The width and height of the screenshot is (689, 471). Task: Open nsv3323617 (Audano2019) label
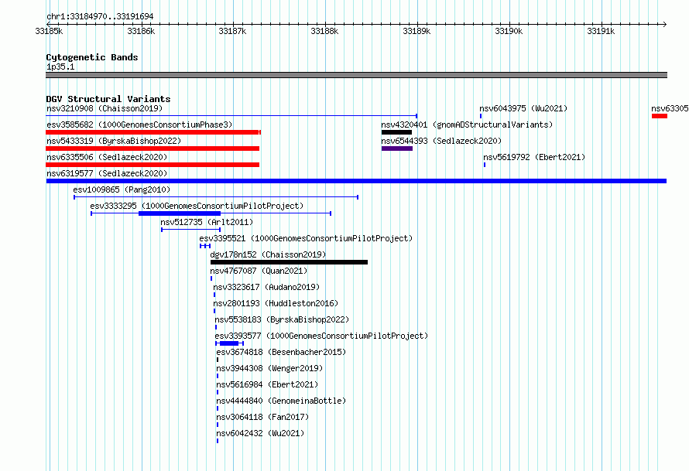pos(266,287)
